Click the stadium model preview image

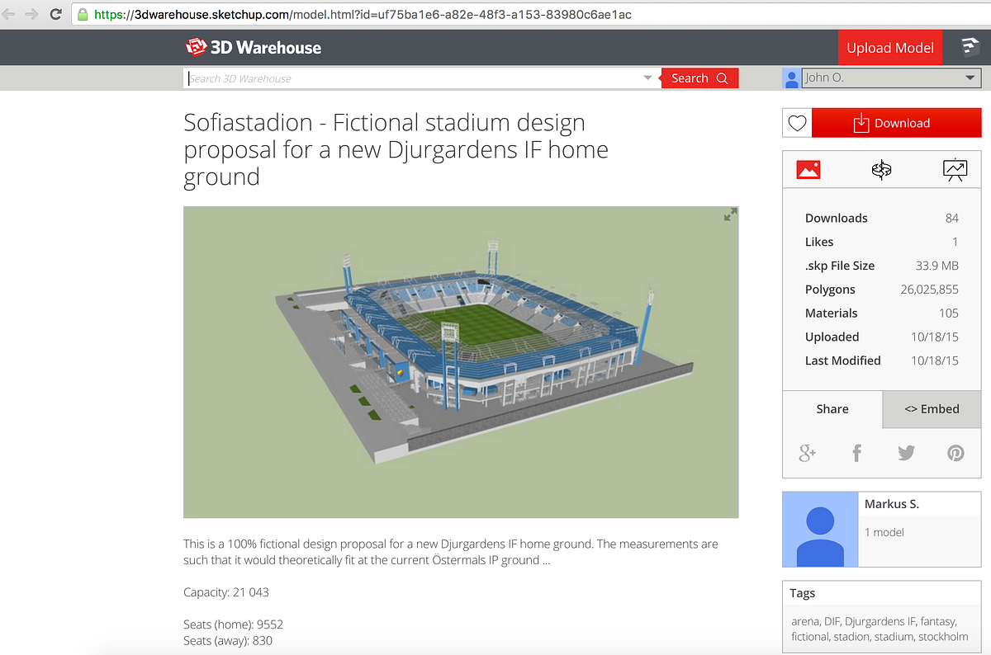461,362
